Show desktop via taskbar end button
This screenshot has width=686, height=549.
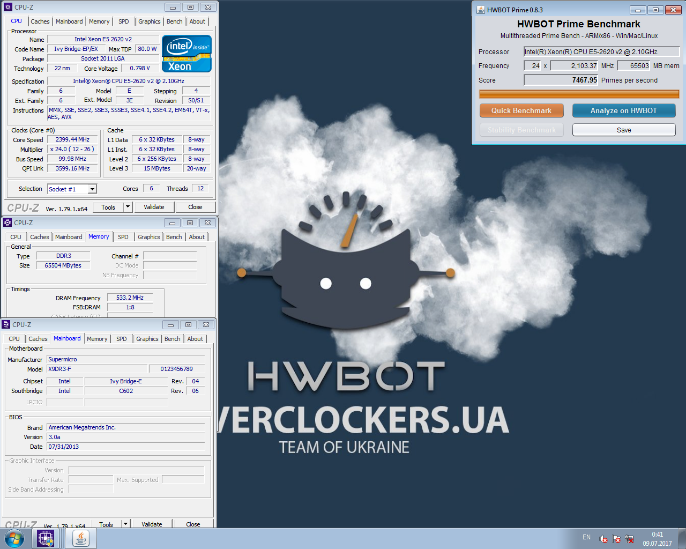tap(682, 538)
